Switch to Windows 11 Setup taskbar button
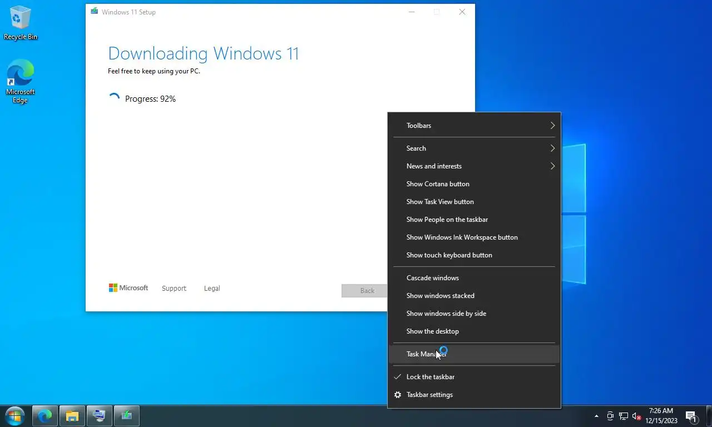Image resolution: width=712 pixels, height=427 pixels. coord(127,415)
